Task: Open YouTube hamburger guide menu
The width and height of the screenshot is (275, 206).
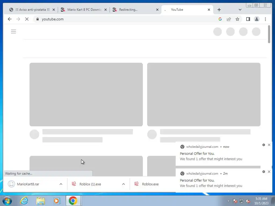Action: pos(13,32)
